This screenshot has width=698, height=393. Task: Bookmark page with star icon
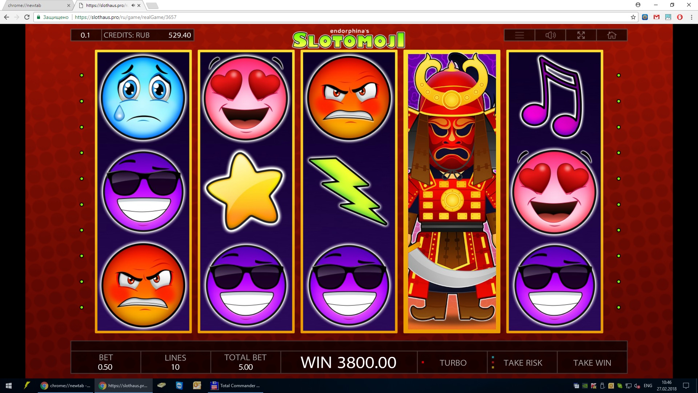click(x=633, y=17)
